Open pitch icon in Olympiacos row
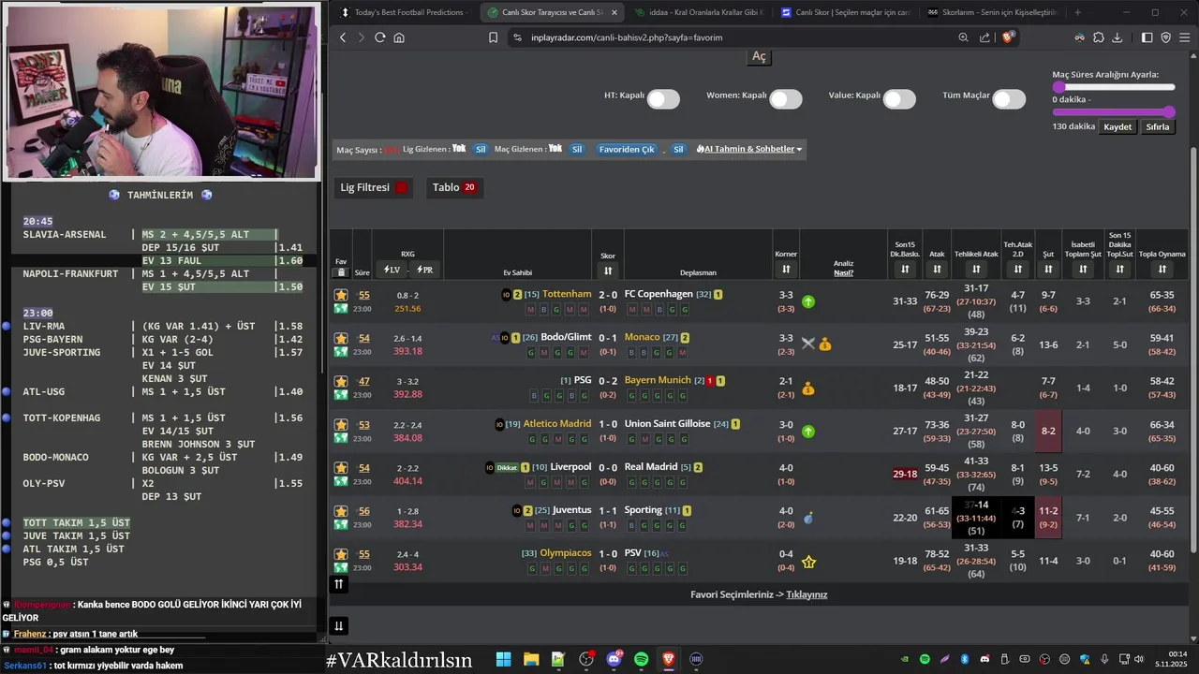Viewport: 1199px width, 674px height. tap(341, 567)
